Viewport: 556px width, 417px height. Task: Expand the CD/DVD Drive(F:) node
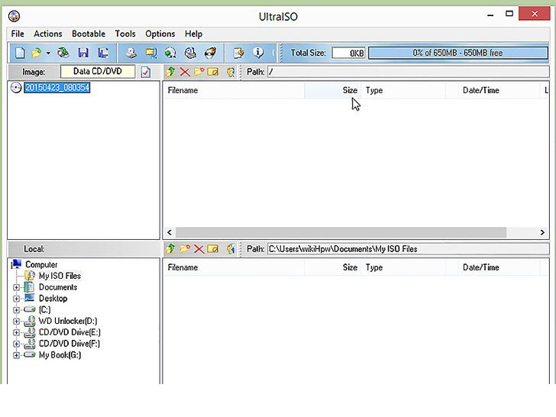[x=16, y=344]
